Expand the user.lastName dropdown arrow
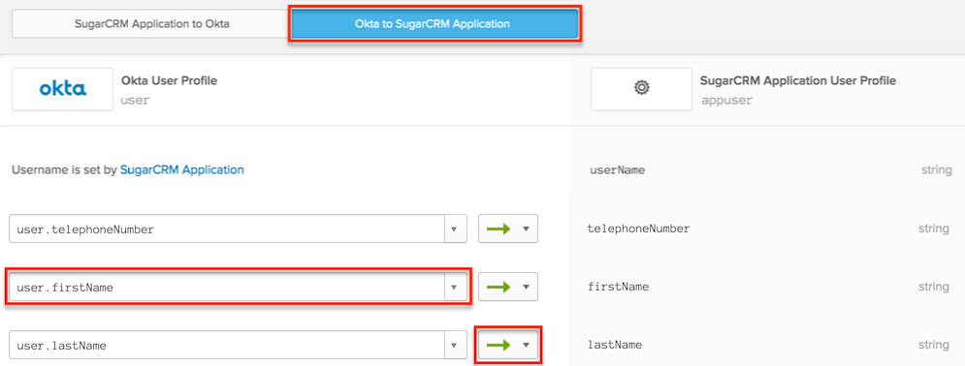The image size is (965, 366). (x=456, y=345)
